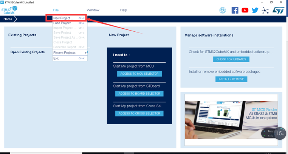Click the STM32CubeMX logo icon
The height and width of the screenshot is (154, 288).
pyautogui.click(x=9, y=10)
